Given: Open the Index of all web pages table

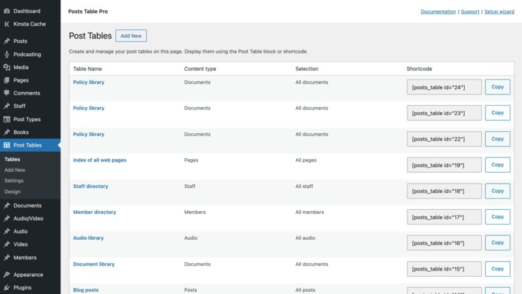Looking at the screenshot, I should (99, 160).
